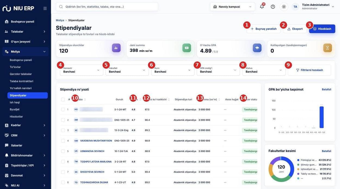The image size is (340, 189).
Task: Clear filters with Filtrlarni tozalash
Action: (x=310, y=70)
